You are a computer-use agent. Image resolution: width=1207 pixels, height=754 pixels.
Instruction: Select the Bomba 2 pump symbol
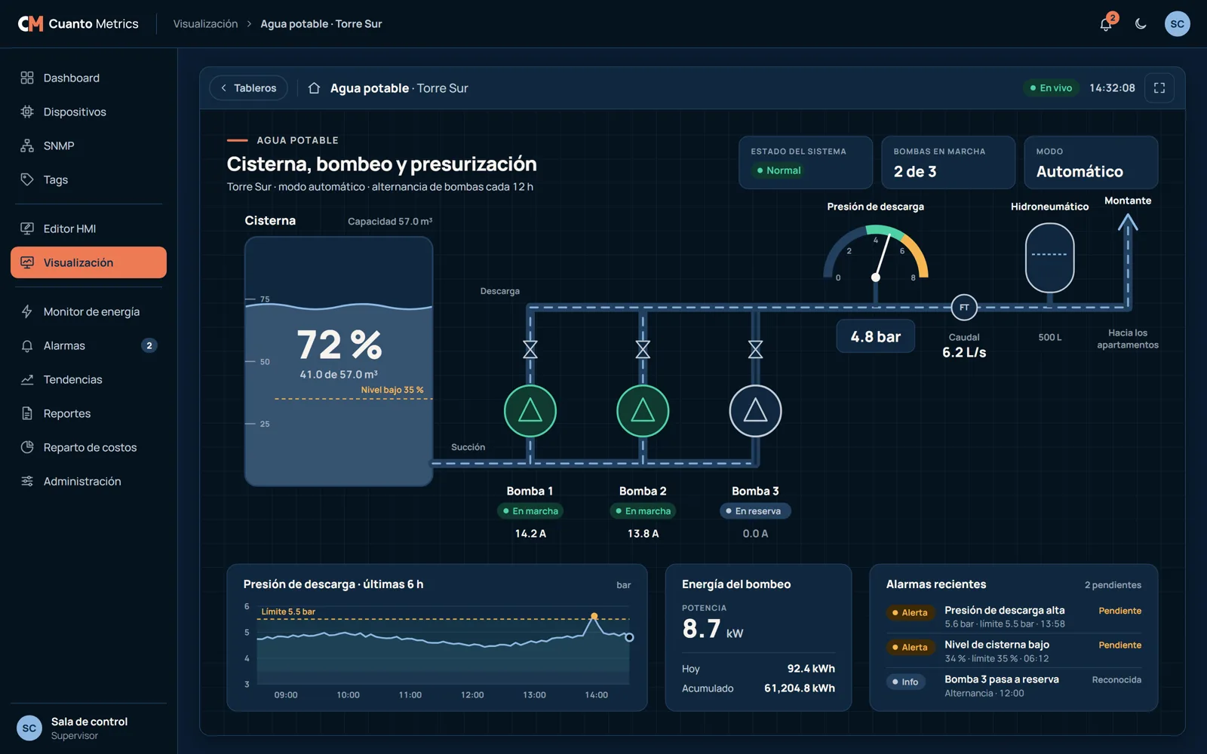click(643, 411)
